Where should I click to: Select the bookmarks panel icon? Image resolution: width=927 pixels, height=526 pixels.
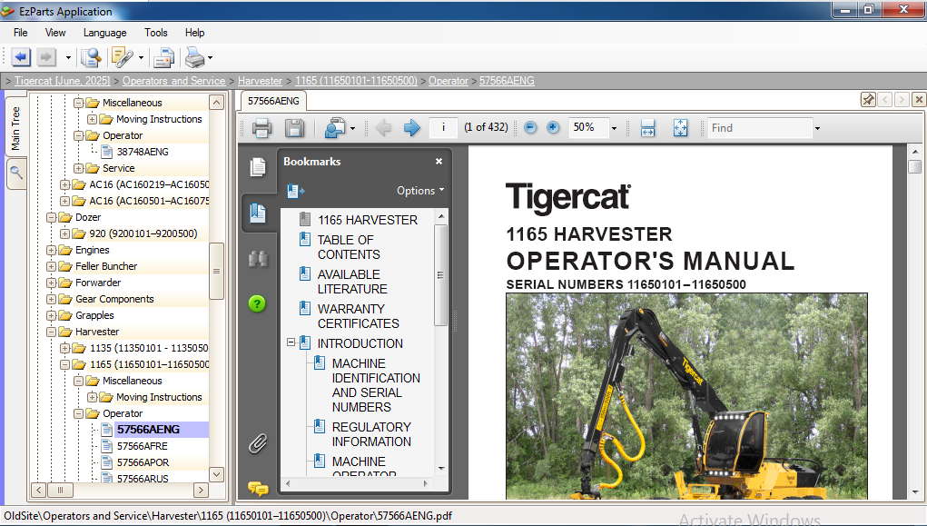258,213
